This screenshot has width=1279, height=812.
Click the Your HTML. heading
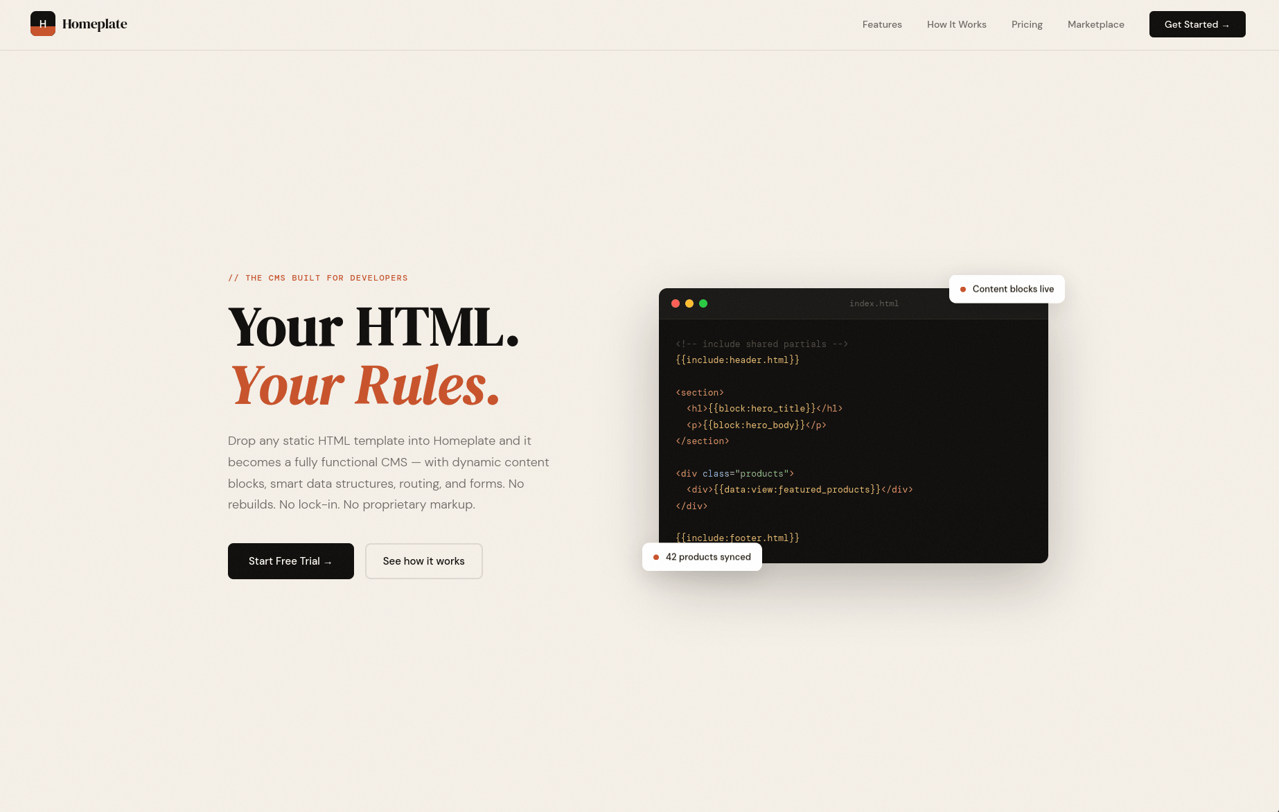coord(373,326)
